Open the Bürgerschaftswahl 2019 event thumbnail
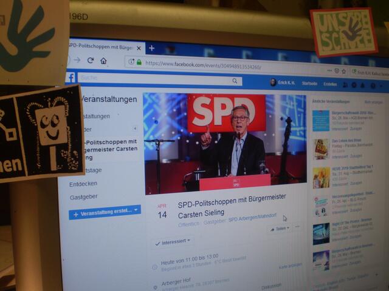 (321, 121)
